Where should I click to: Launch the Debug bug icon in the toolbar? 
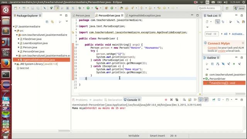coord(80,8)
